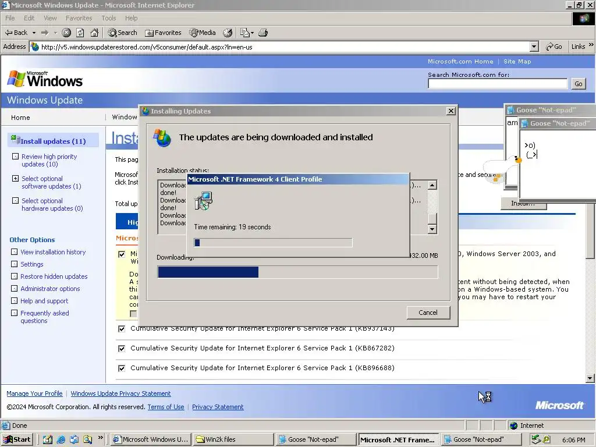Screen dimensions: 596x447
Task: Open View installation history link
Action: pos(53,252)
